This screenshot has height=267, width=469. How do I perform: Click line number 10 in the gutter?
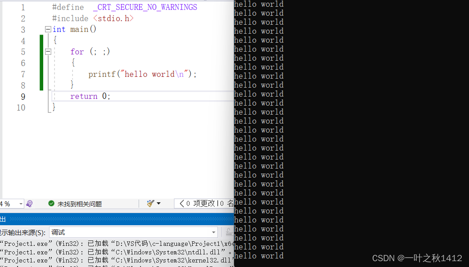[21, 108]
